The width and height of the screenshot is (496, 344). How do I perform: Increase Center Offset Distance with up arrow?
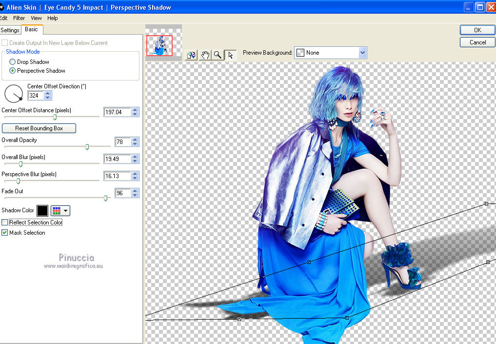135,110
